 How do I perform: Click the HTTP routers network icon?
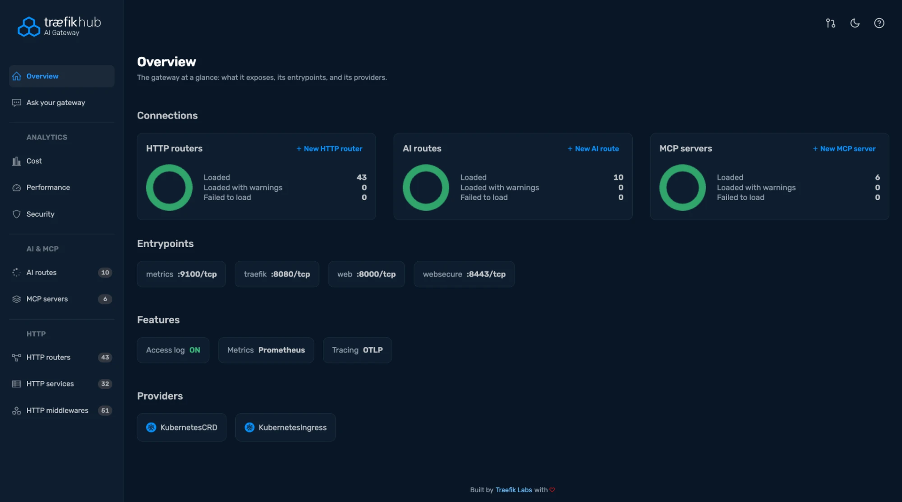[16, 357]
